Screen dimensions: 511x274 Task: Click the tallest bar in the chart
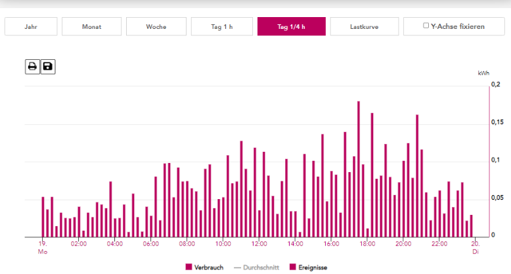coord(359,170)
